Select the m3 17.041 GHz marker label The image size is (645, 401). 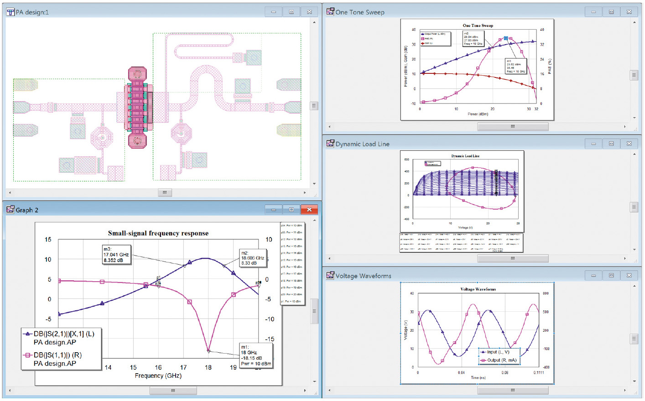pyautogui.click(x=117, y=255)
